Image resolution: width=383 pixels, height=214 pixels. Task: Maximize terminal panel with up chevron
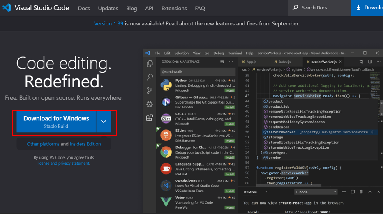(370, 192)
